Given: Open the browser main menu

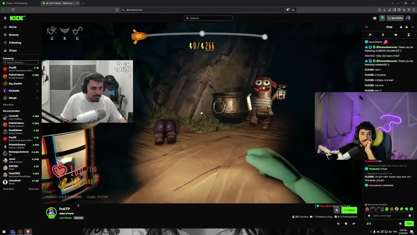Looking at the screenshot, I should [414, 10].
